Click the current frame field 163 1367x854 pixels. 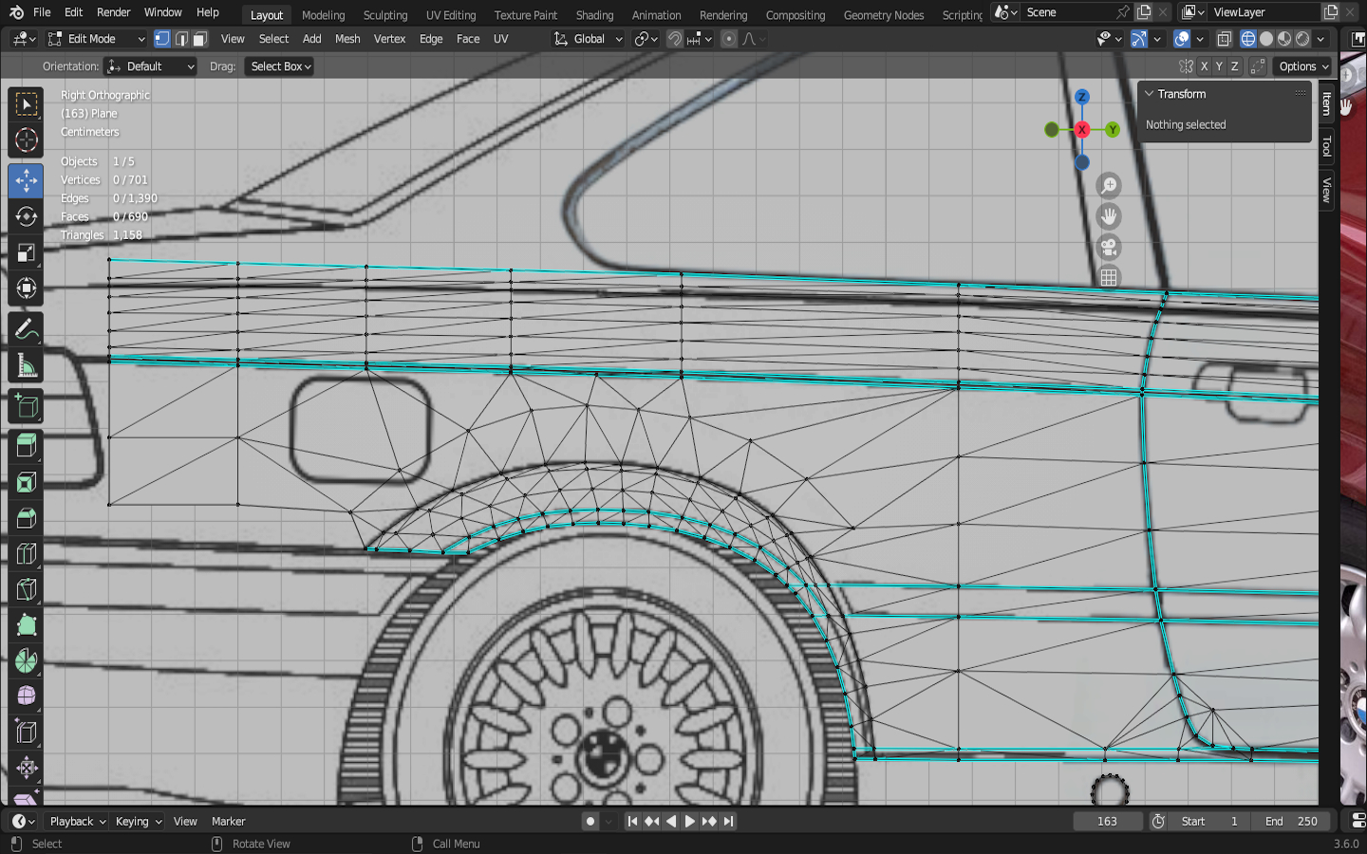click(x=1108, y=822)
